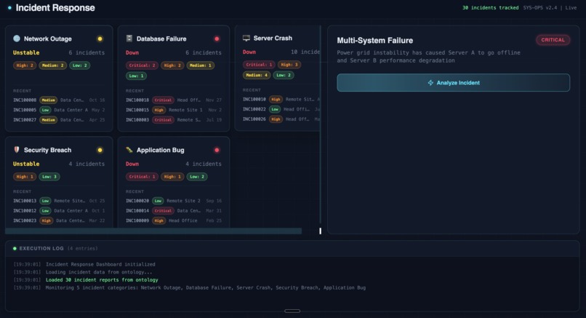Click the Security Breach card title
The width and height of the screenshot is (586, 318).
coord(47,150)
